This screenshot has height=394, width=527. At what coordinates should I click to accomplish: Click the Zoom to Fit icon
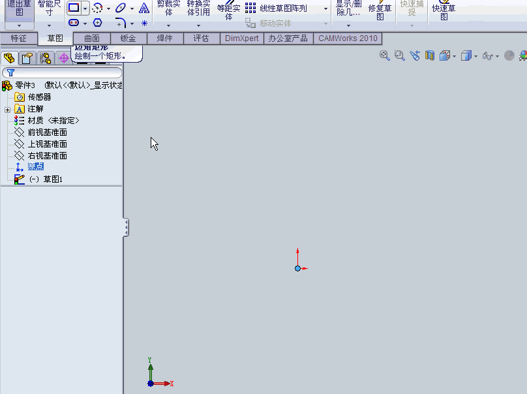point(384,55)
